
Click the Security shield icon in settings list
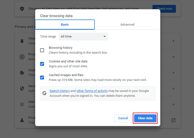pyautogui.click(x=22, y=88)
